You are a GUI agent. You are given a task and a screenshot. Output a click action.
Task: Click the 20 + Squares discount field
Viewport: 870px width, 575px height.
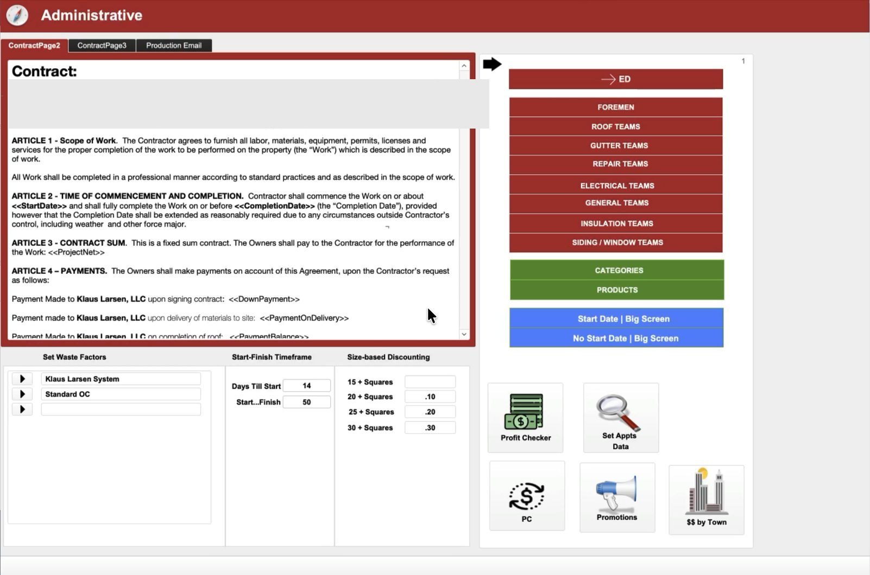[430, 397]
